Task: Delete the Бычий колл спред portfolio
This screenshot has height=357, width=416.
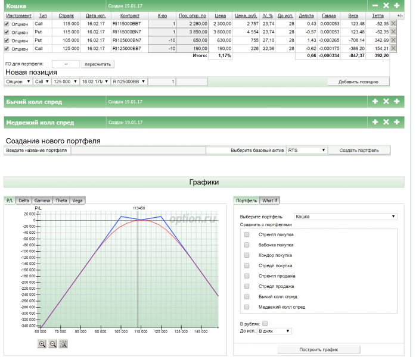Action: click(x=386, y=102)
